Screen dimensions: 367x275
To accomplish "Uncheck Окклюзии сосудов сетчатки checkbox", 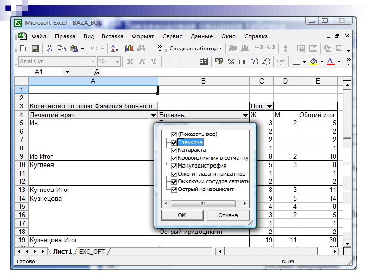I will 174,182.
